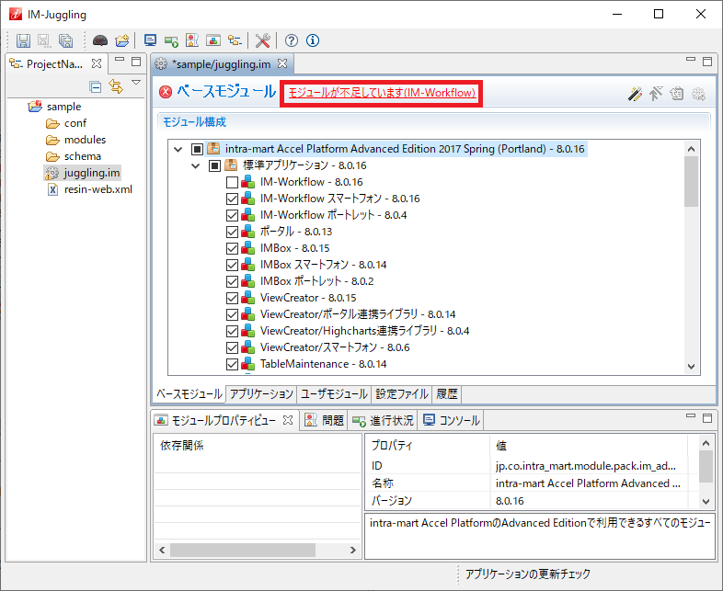This screenshot has height=591, width=723.
Task: Open the module property view toolbar icon
Action: click(x=213, y=40)
